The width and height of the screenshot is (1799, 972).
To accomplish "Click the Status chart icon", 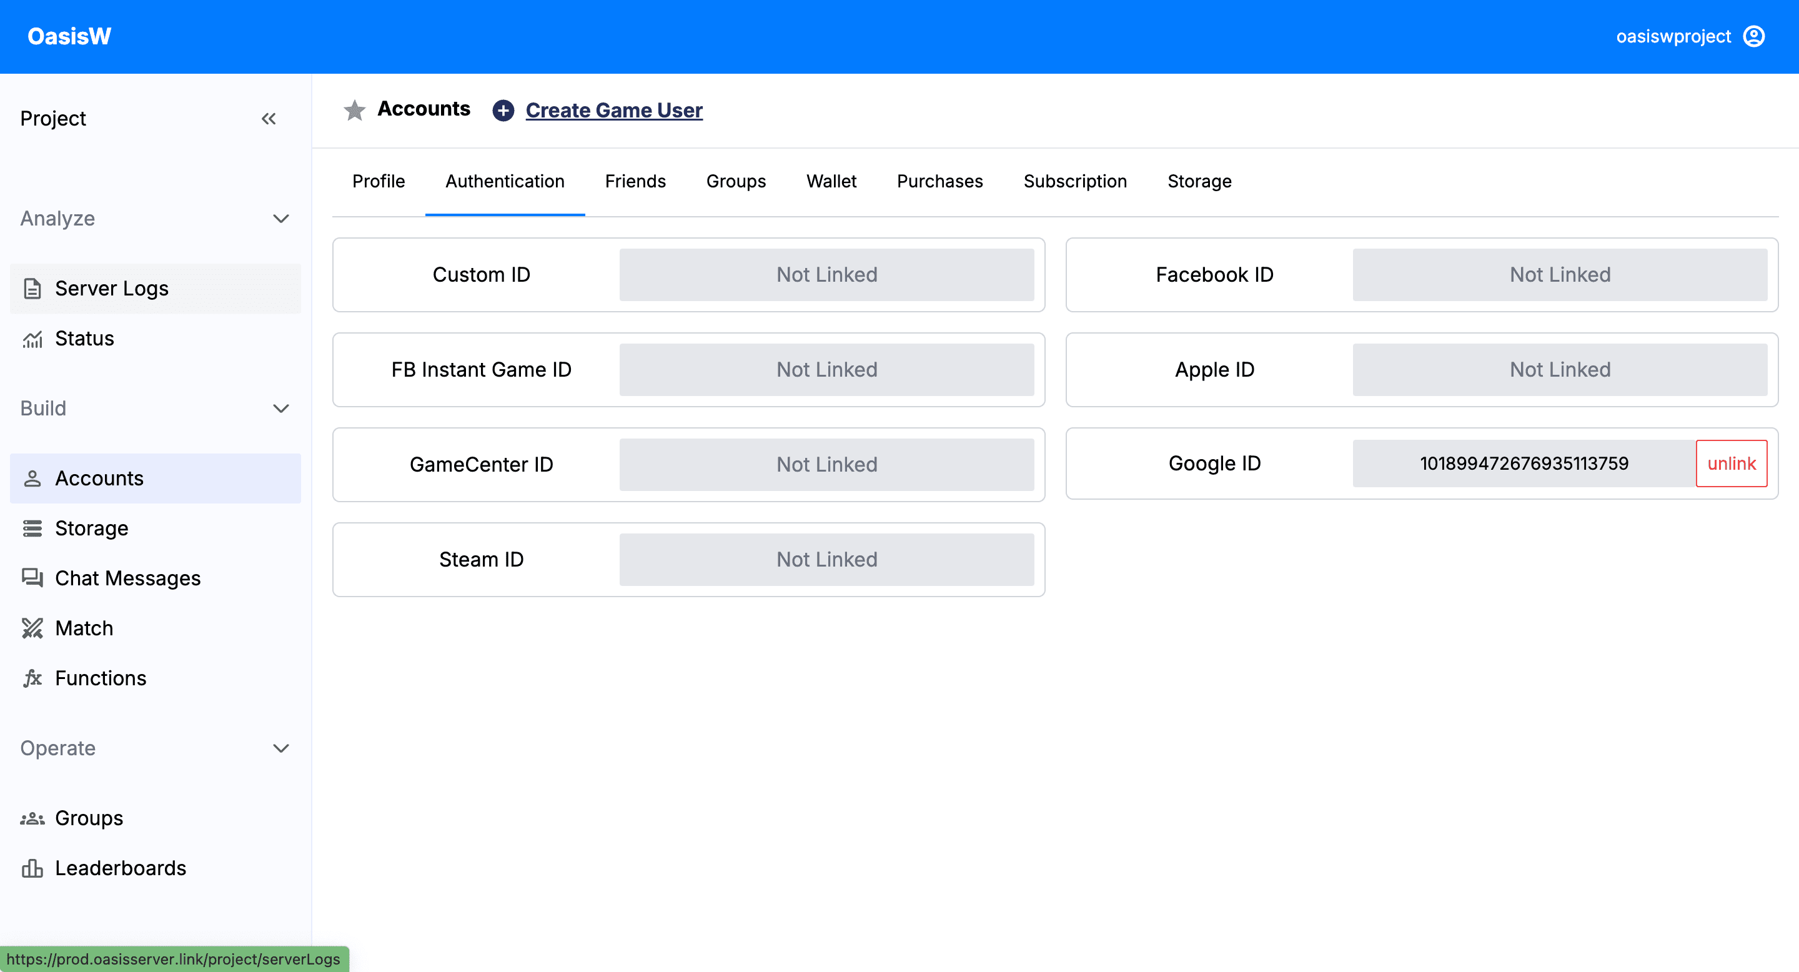I will 32,339.
